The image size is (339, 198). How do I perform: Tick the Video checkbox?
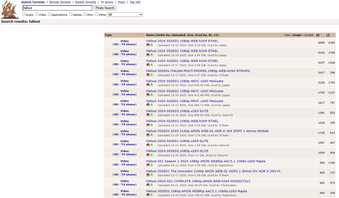[37, 14]
